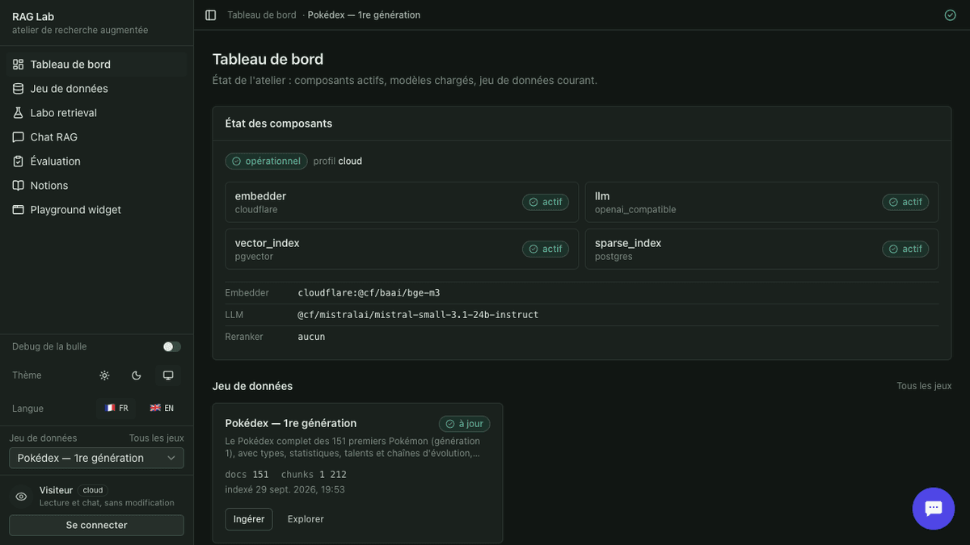Screen dimensions: 970x545
Task: Click the status check icon in top bar
Action: 950,15
